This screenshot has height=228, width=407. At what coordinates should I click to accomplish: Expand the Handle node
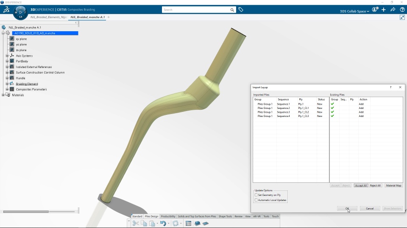coord(7,78)
